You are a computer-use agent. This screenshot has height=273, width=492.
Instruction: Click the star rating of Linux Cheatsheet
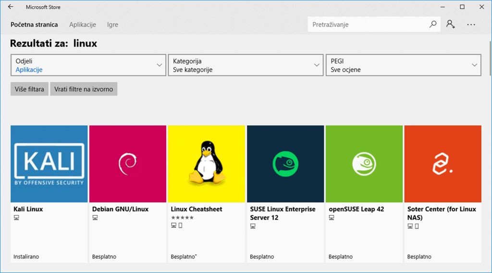coord(182,217)
